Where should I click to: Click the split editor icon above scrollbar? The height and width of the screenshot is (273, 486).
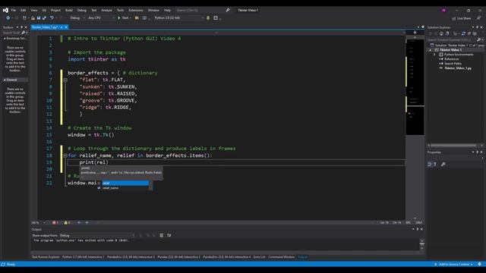(x=415, y=33)
